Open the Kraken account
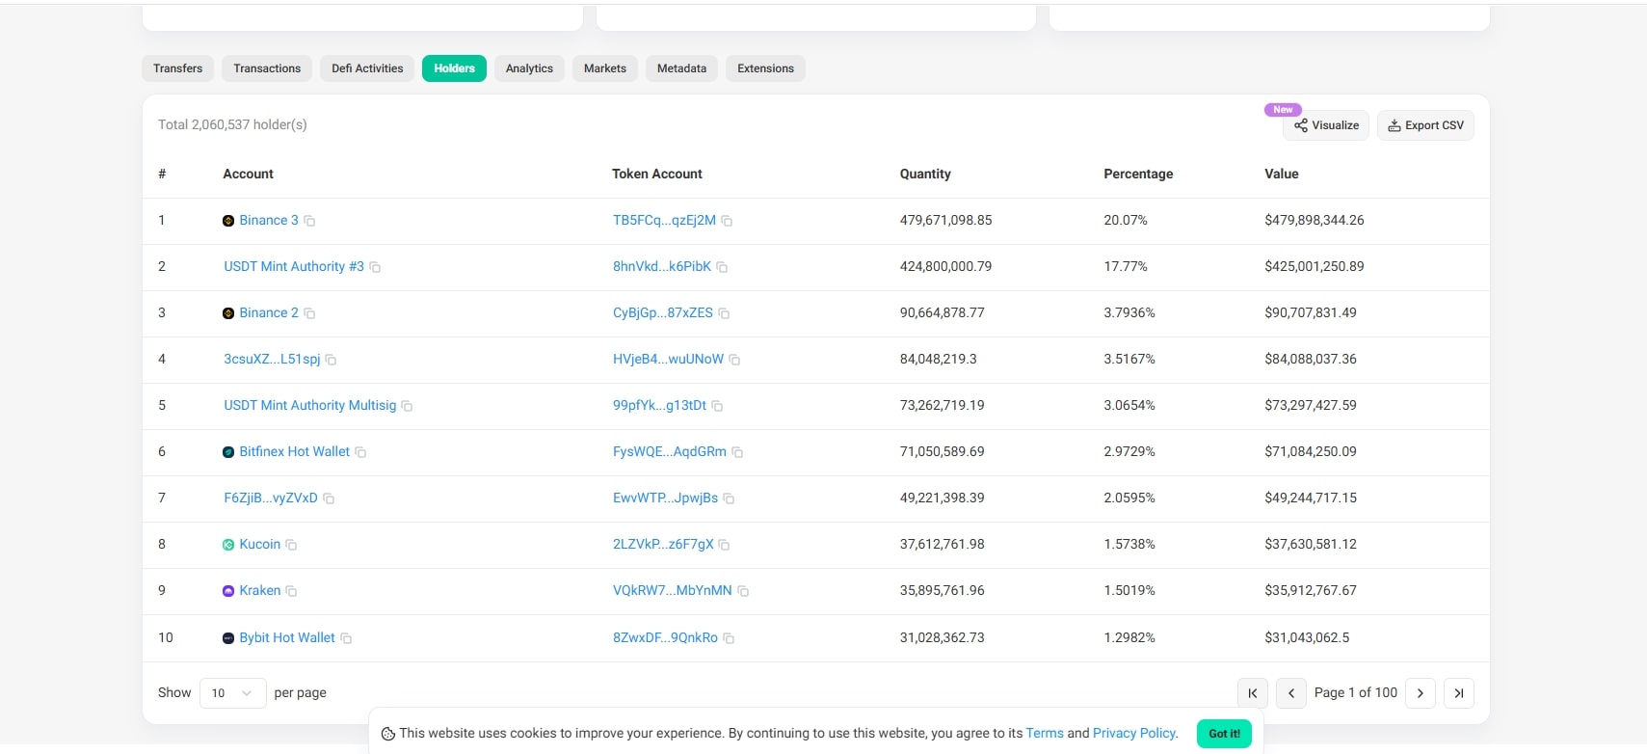This screenshot has height=754, width=1647. (259, 591)
